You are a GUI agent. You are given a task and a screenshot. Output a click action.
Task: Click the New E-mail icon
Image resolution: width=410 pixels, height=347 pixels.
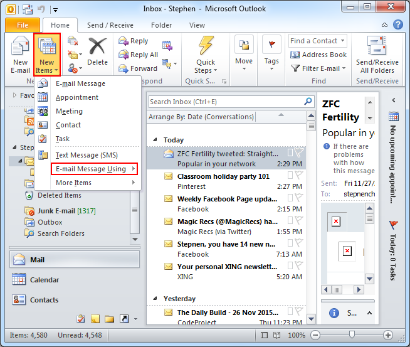coord(20,55)
